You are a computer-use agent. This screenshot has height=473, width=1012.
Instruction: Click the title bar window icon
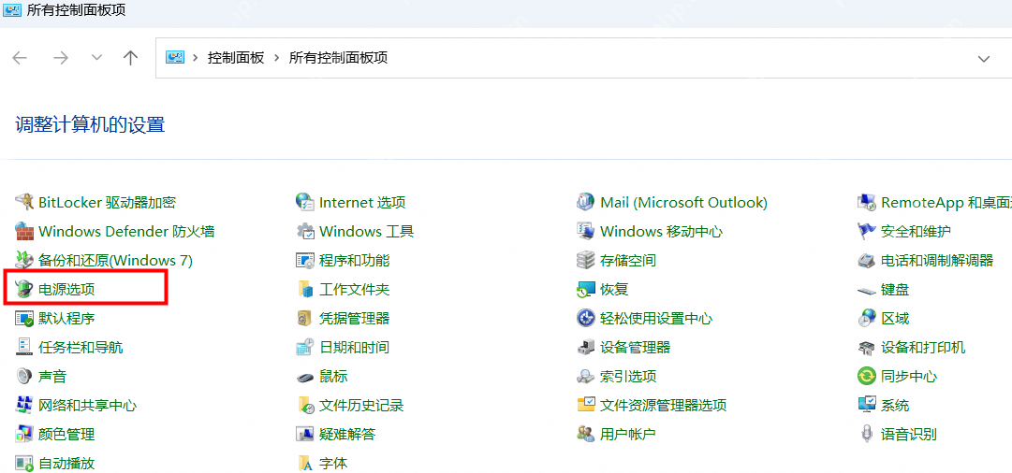pyautogui.click(x=11, y=11)
